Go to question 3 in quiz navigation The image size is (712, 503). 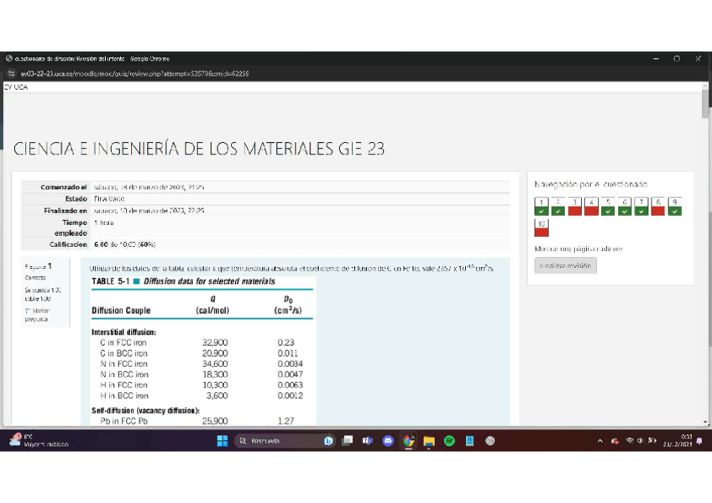click(574, 207)
